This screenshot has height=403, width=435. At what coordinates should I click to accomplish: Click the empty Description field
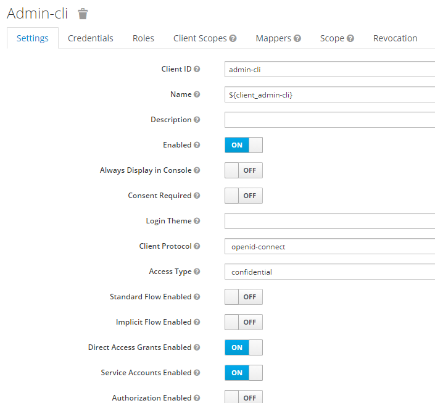pos(330,120)
